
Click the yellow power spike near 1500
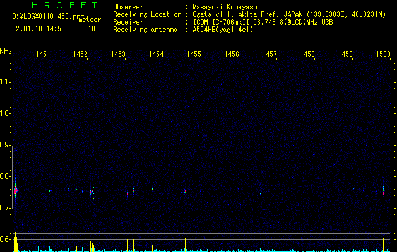383,244
